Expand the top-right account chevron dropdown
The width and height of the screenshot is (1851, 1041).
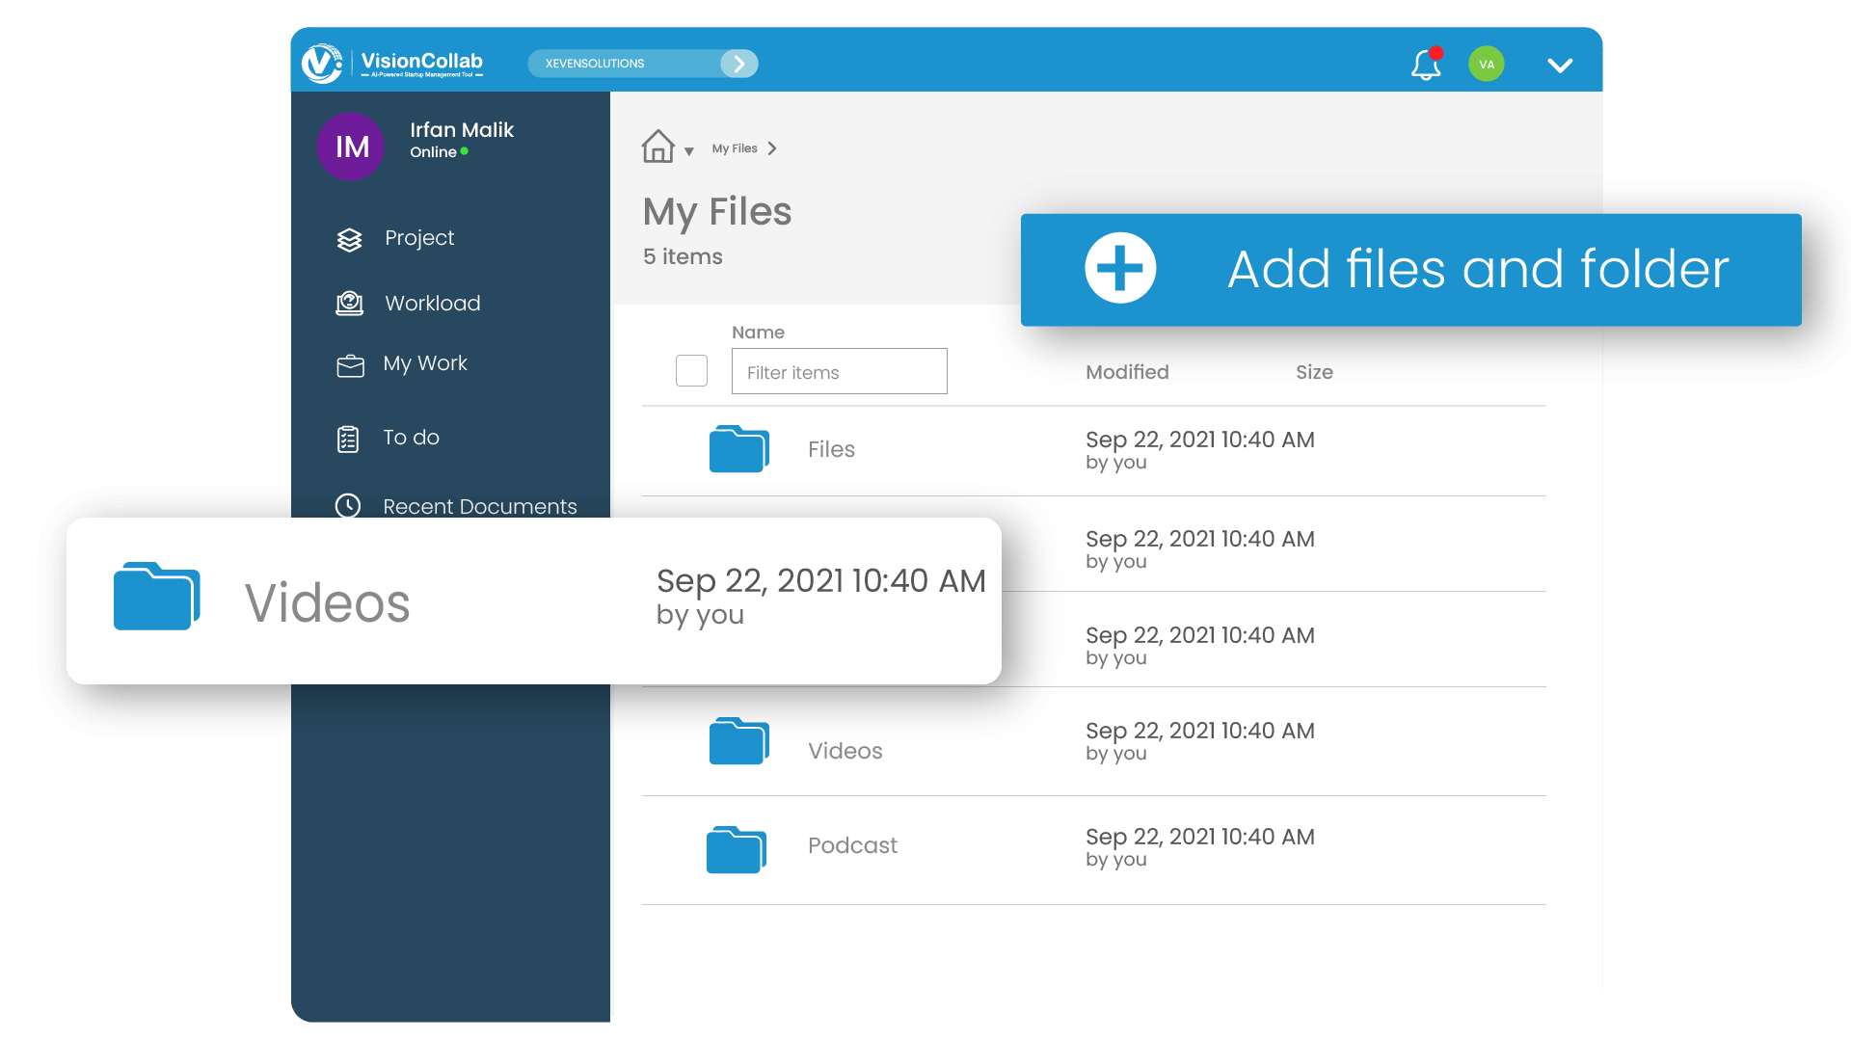point(1560,65)
